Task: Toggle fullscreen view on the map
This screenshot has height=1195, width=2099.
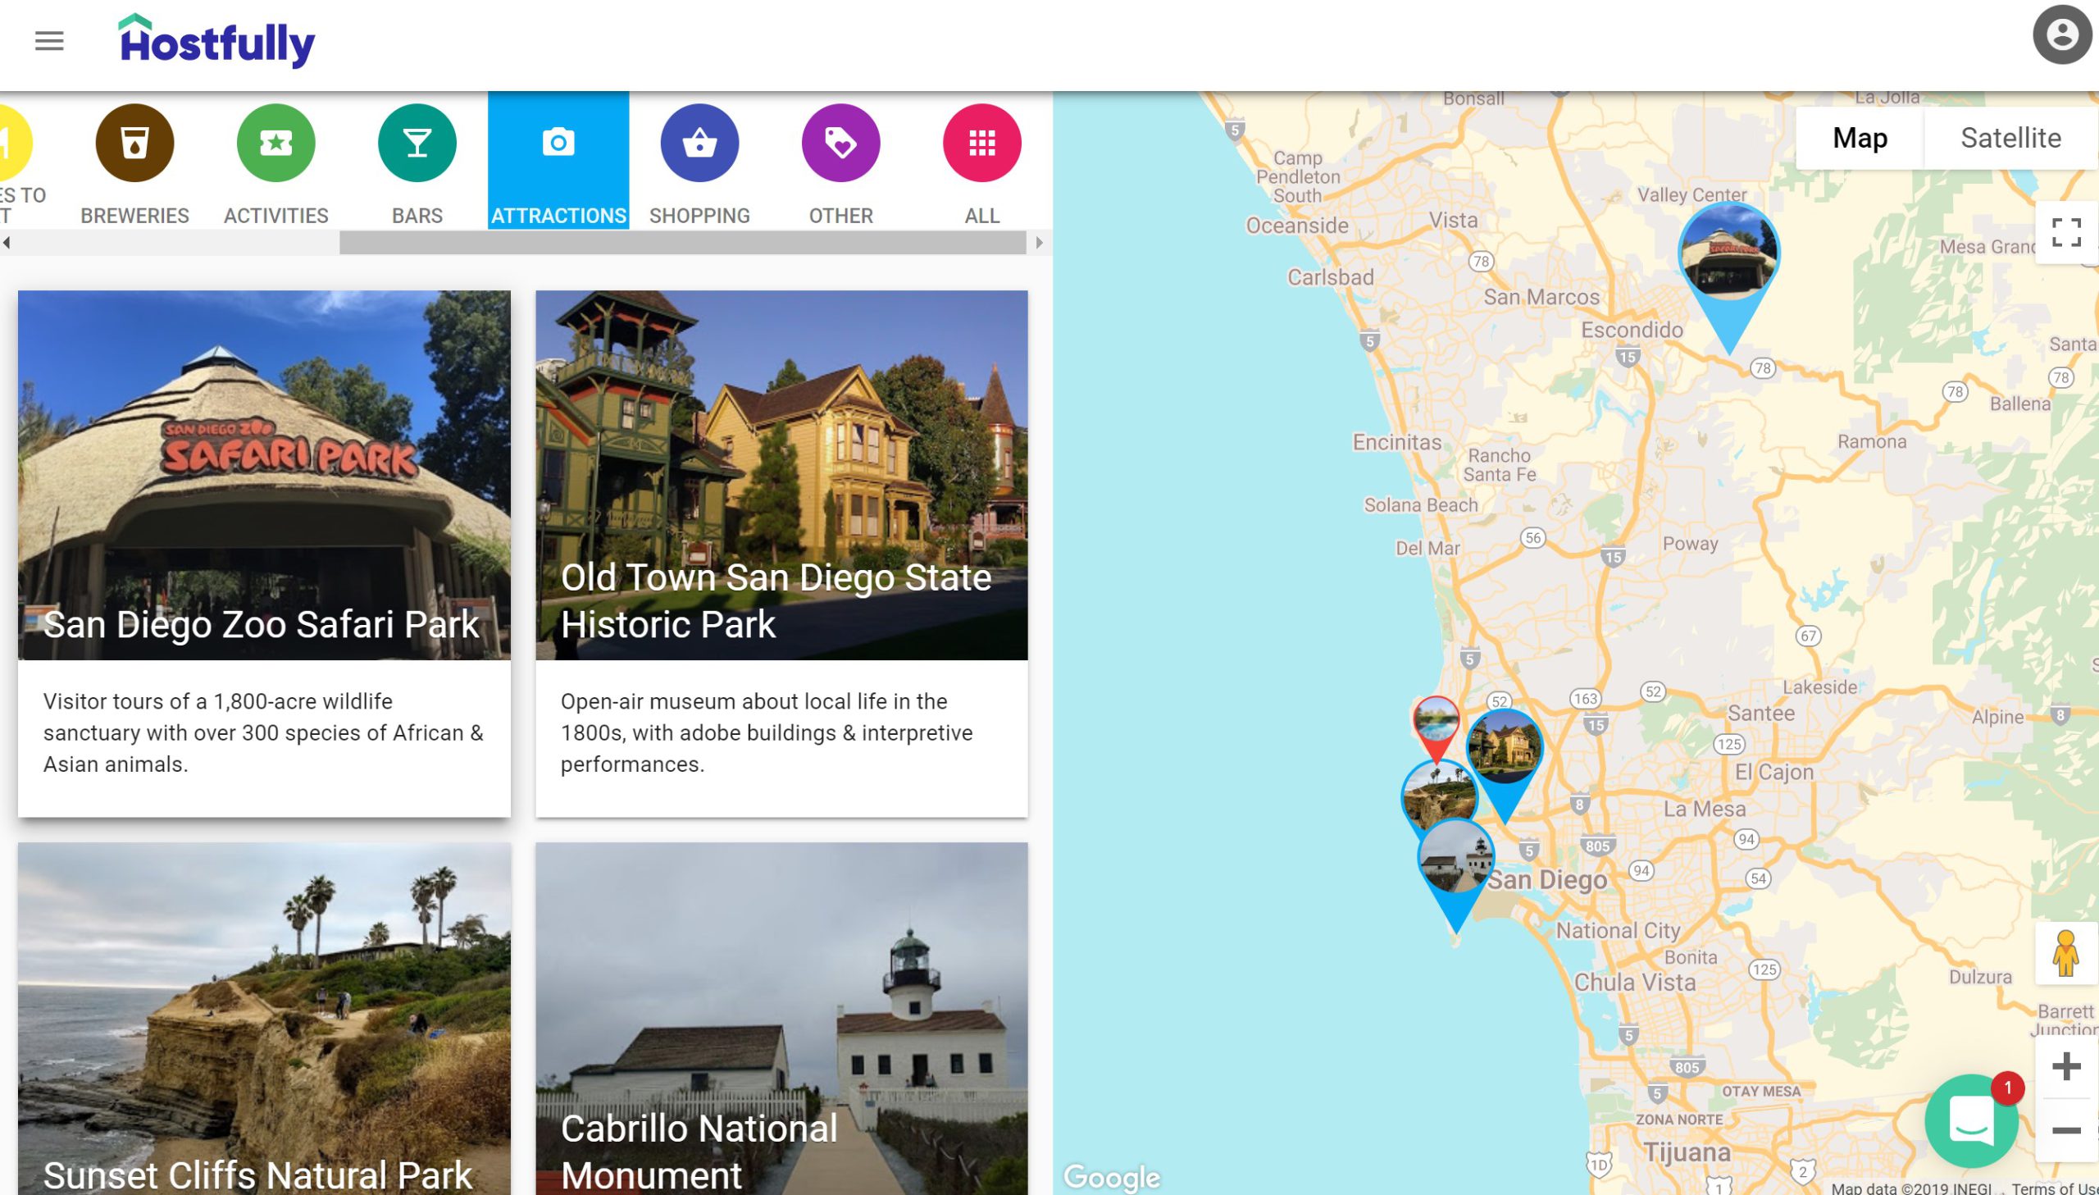Action: [x=2065, y=232]
